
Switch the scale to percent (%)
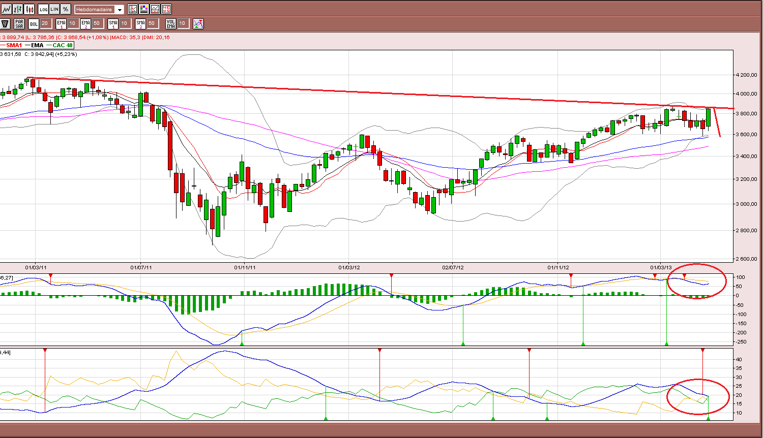pyautogui.click(x=66, y=9)
